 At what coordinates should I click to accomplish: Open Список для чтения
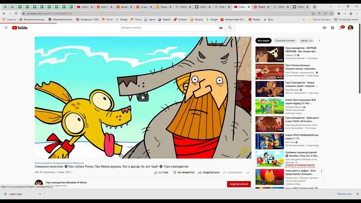[x=346, y=19]
